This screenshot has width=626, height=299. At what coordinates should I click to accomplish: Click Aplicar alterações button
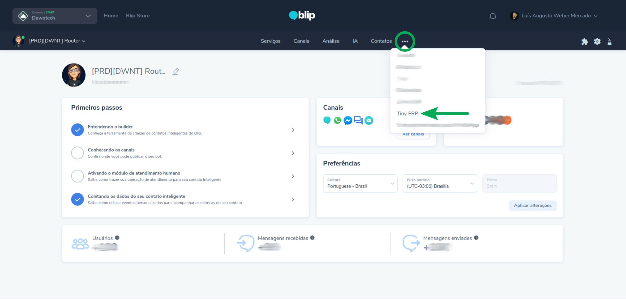[533, 206]
